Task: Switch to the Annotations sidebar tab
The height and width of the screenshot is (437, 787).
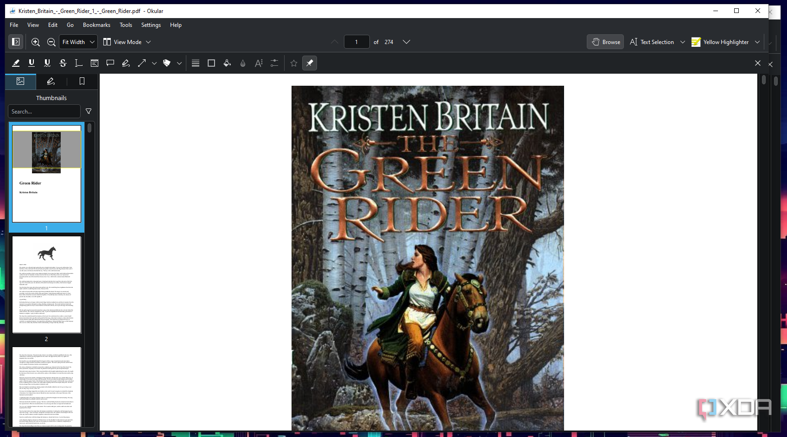Action: tap(51, 81)
